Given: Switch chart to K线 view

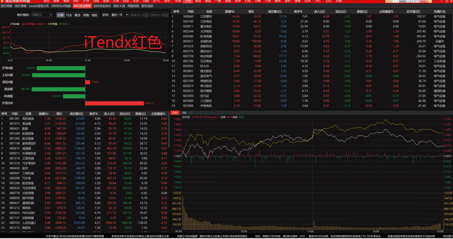Looking at the screenshot, I should pyautogui.click(x=184, y=113).
